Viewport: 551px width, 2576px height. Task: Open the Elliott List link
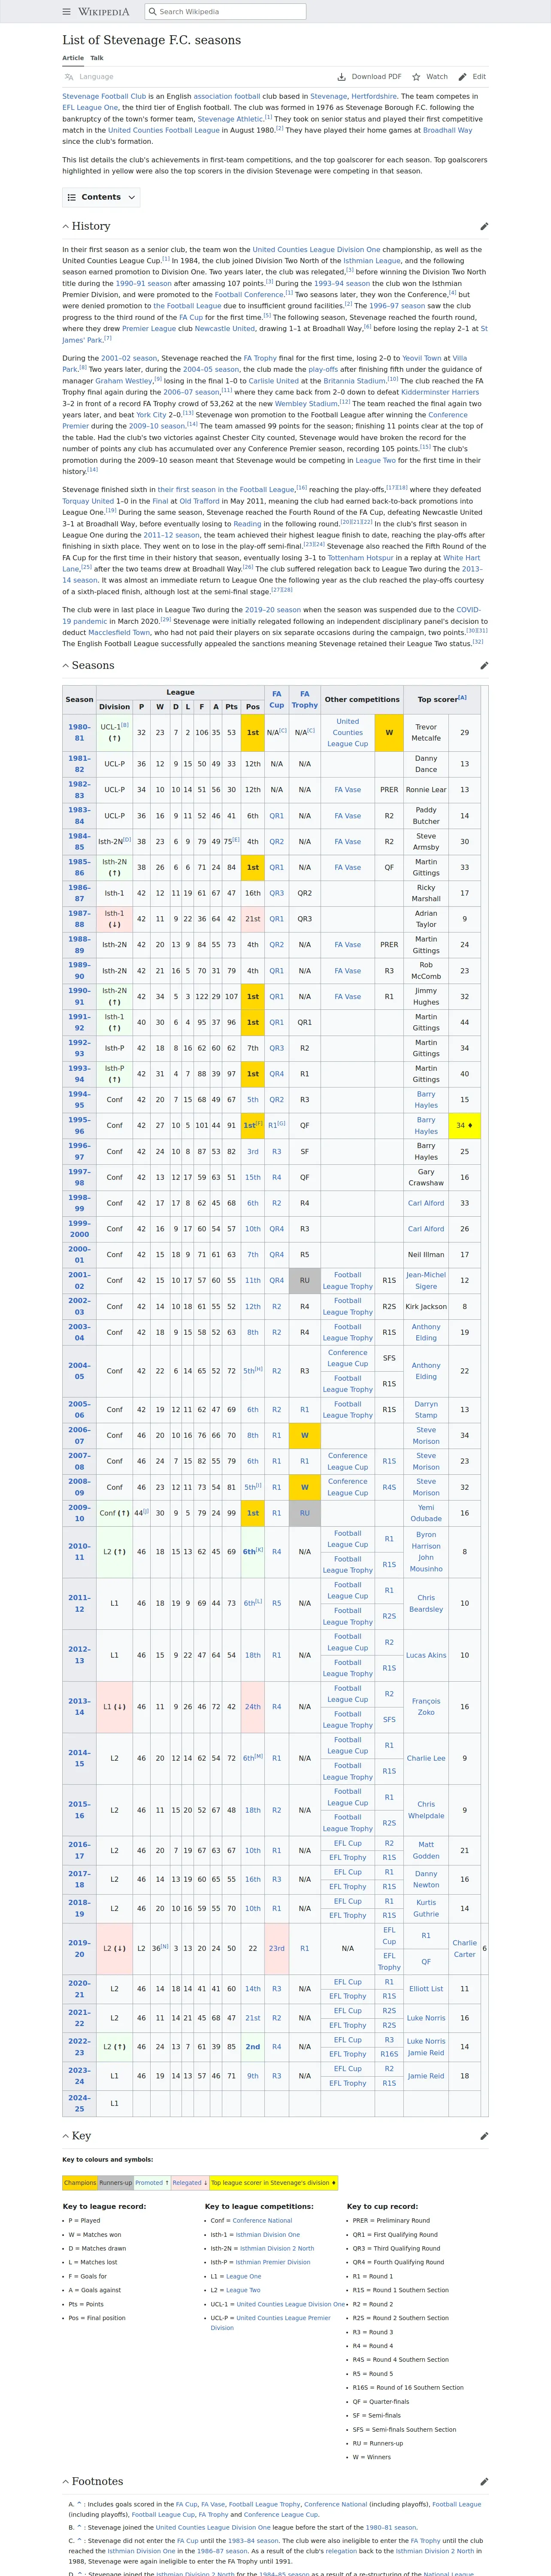pos(426,1989)
